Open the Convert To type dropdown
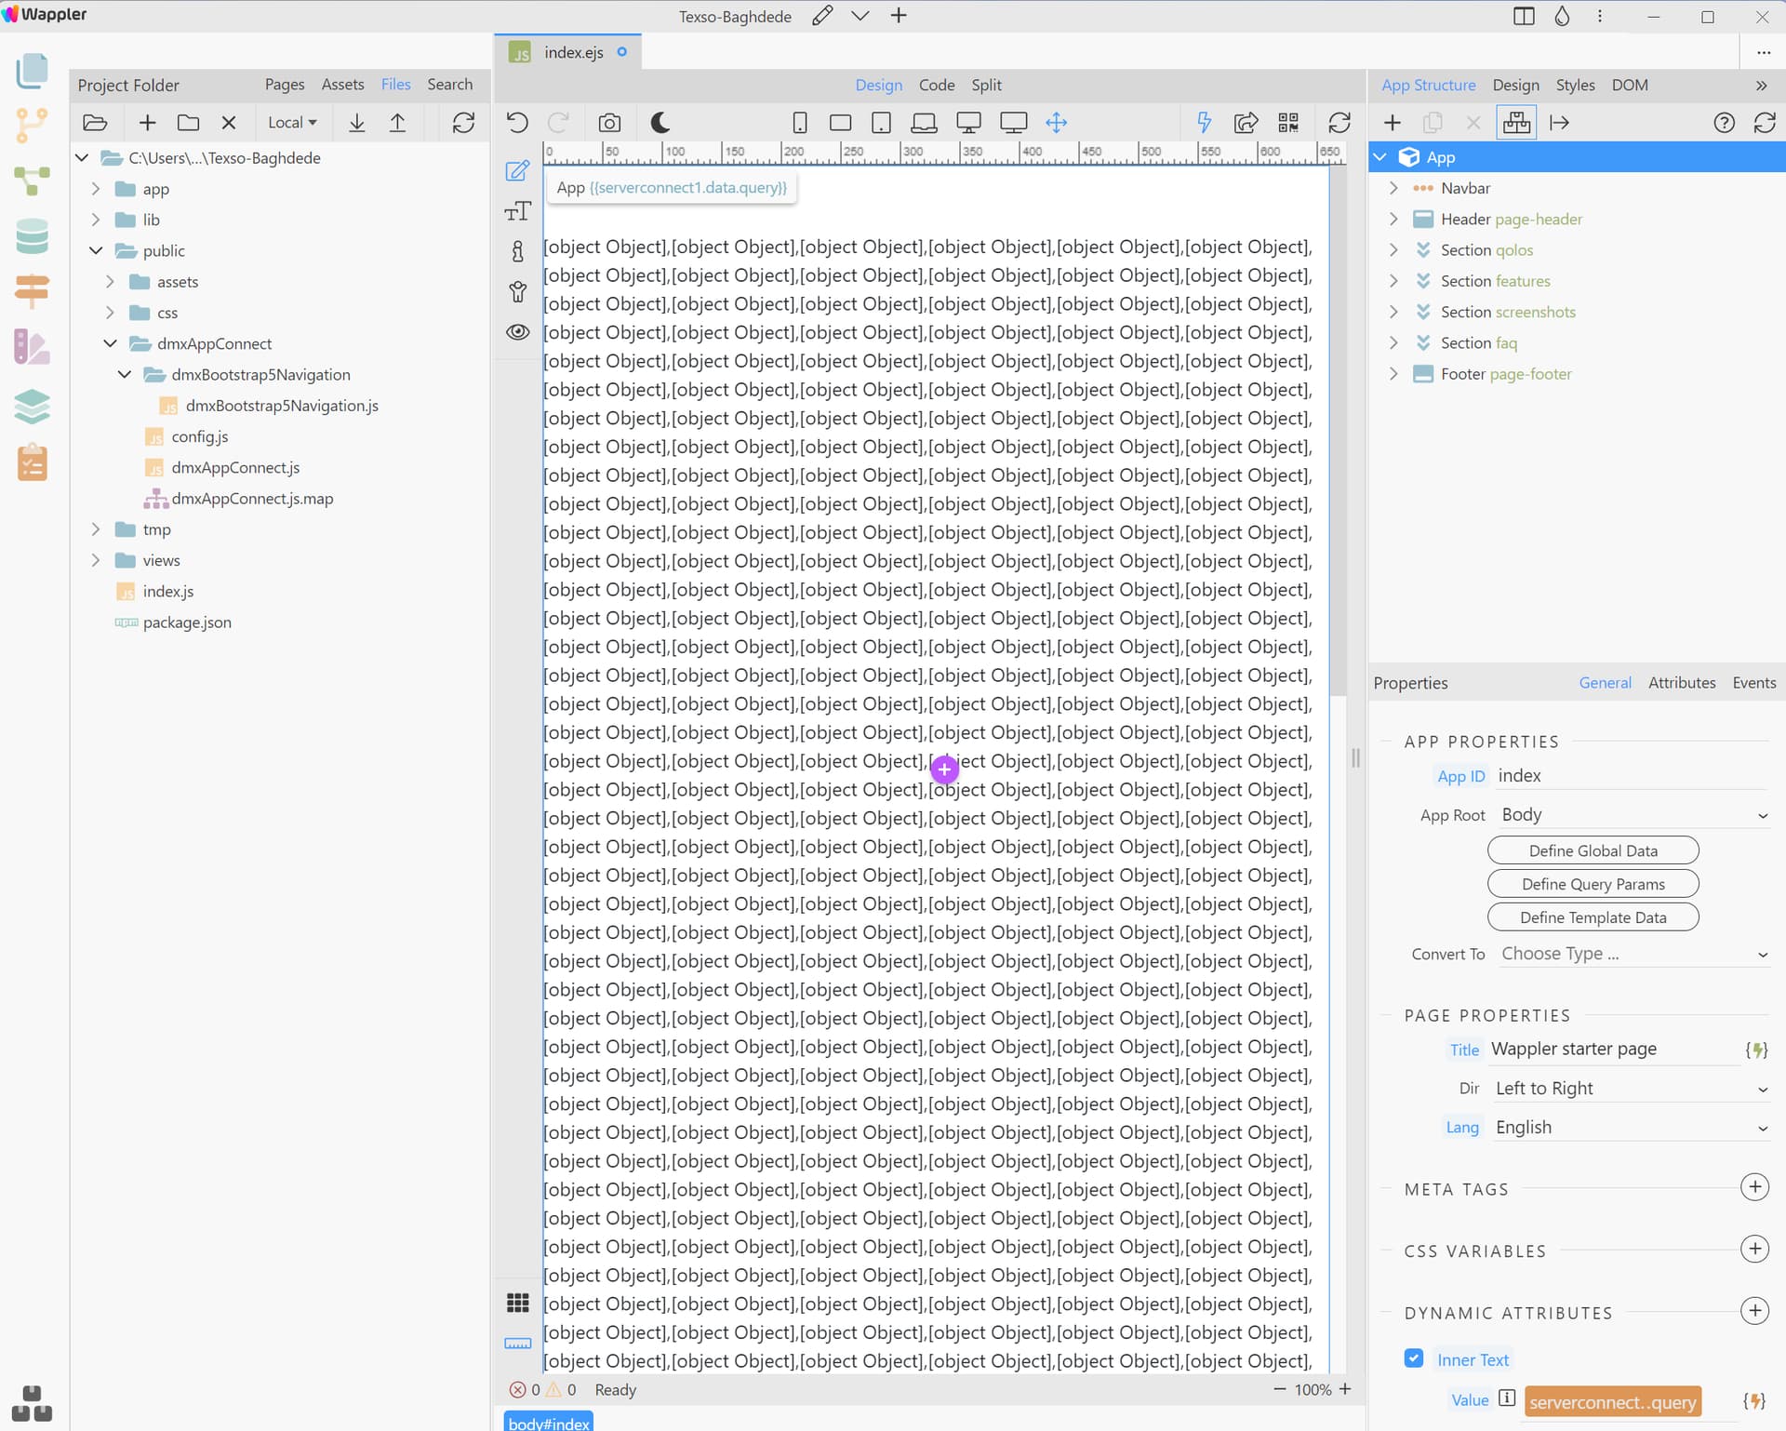 coord(1634,954)
